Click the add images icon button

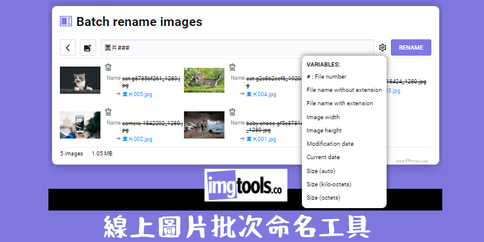pyautogui.click(x=88, y=48)
